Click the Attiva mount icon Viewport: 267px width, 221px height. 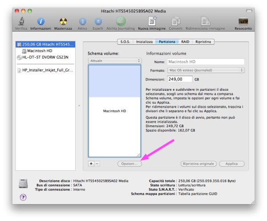[x=83, y=21]
